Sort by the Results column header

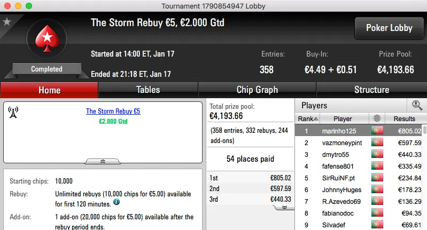(x=404, y=118)
